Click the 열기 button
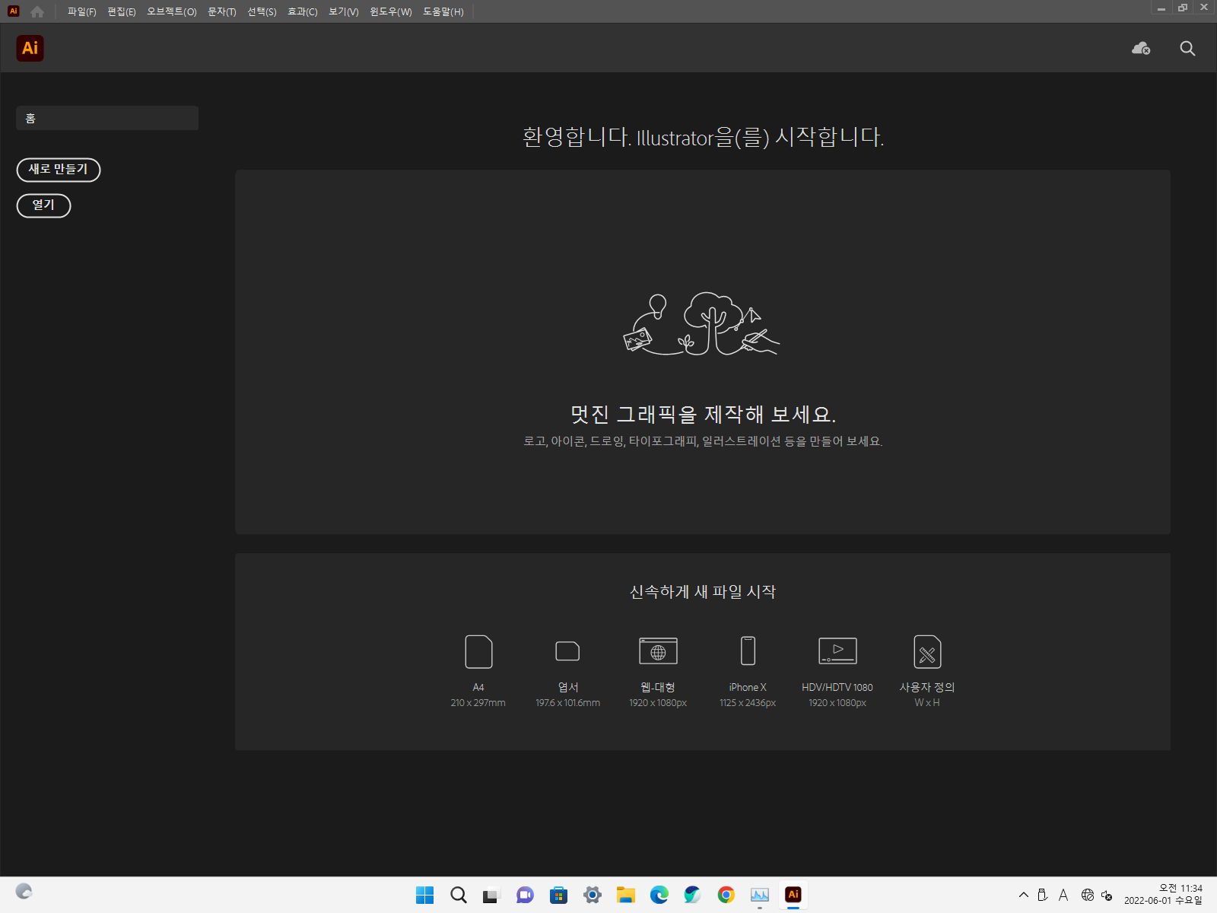The width and height of the screenshot is (1217, 913). [43, 205]
